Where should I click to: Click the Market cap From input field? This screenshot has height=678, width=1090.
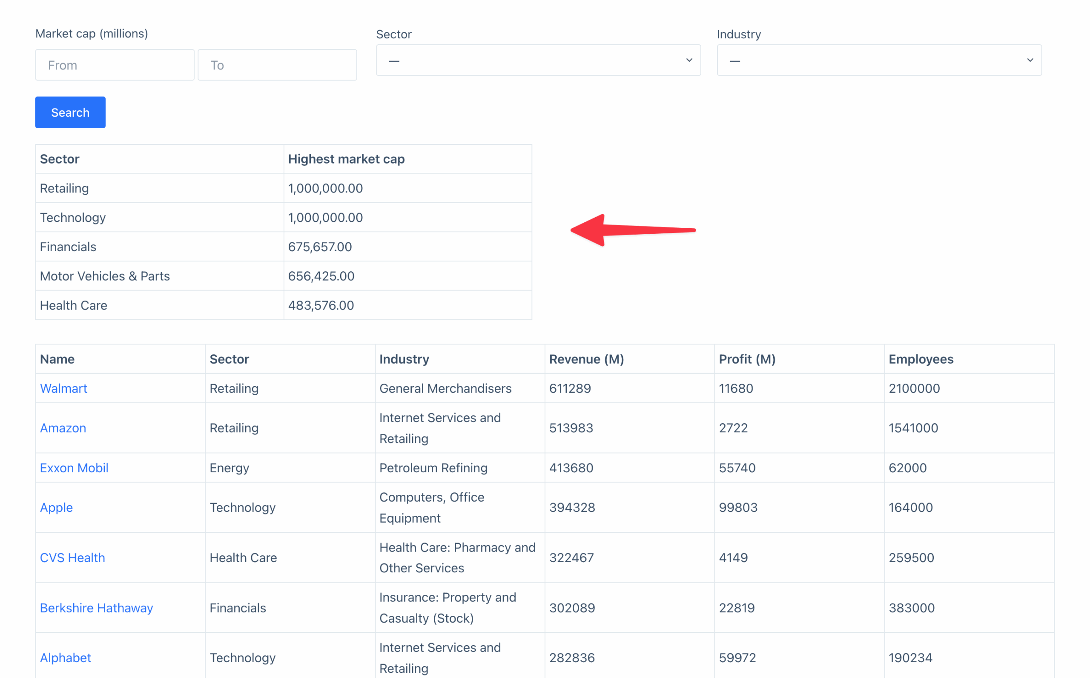(115, 65)
